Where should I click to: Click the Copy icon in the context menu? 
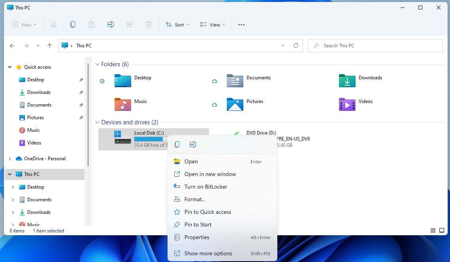coord(177,144)
